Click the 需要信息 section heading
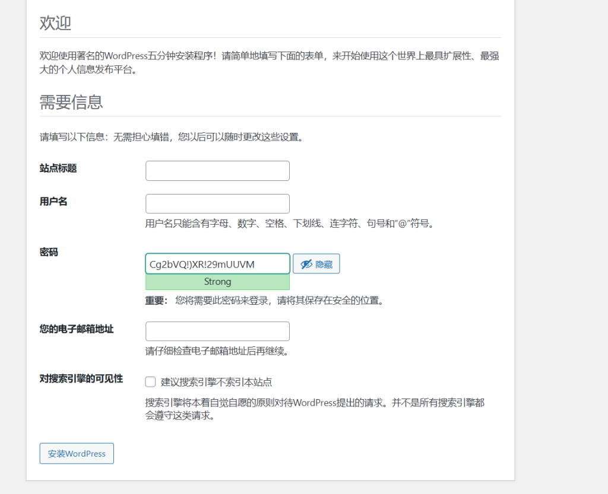 (71, 102)
